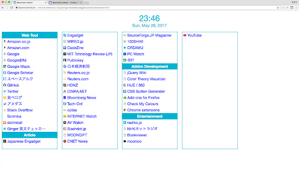Open the Google(EN) bookmark link
Image resolution: width=299 pixels, height=187 pixels.
(17, 60)
